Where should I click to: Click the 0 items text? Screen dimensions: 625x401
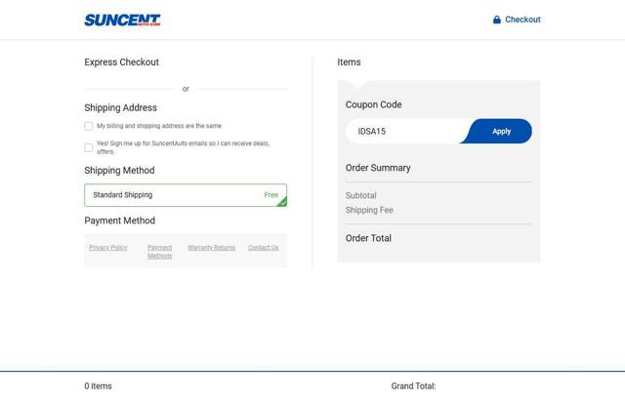coord(98,385)
